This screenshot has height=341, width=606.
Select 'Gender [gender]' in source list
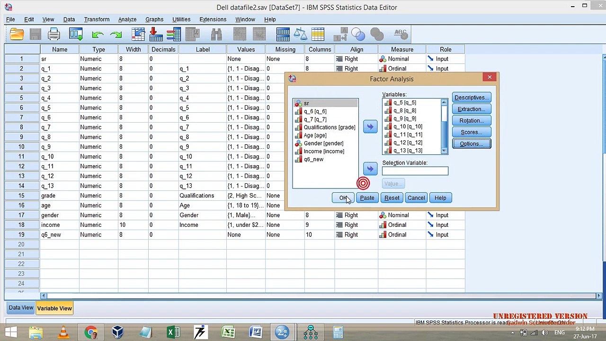pyautogui.click(x=325, y=143)
